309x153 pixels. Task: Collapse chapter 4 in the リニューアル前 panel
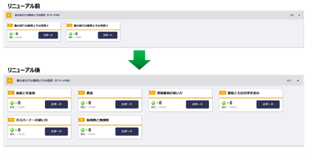point(299,15)
